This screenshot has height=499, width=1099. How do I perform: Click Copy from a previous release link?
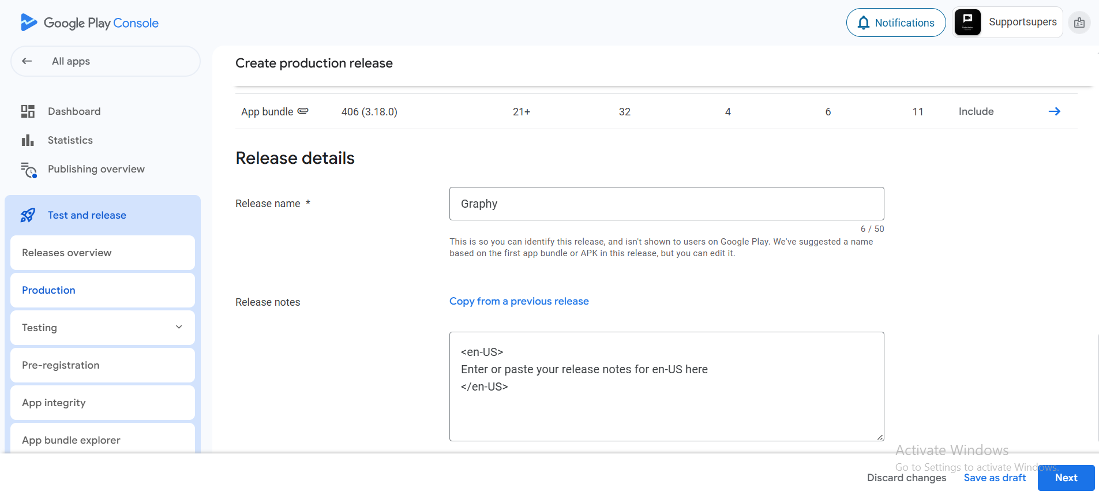click(519, 301)
